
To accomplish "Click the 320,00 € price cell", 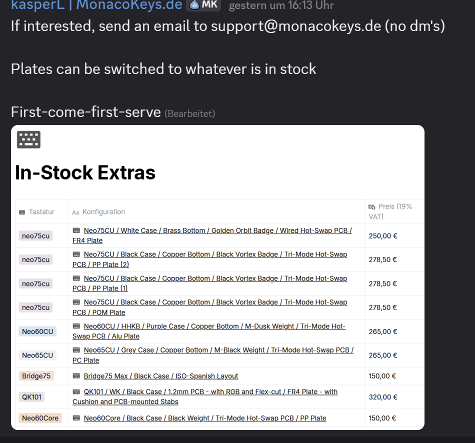I will [x=383, y=397].
